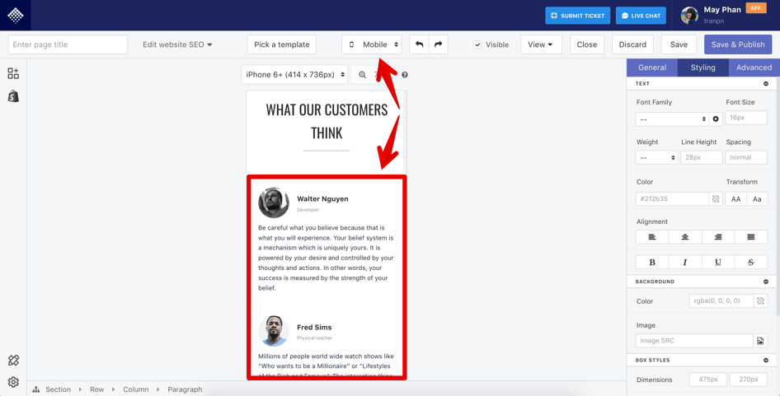
Task: Open the font Weight dropdown
Action: (656, 157)
